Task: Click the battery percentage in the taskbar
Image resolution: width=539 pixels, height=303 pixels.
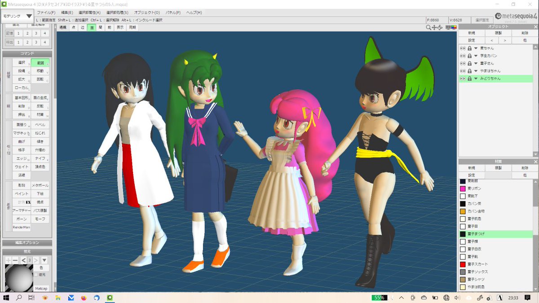Action: [x=380, y=297]
